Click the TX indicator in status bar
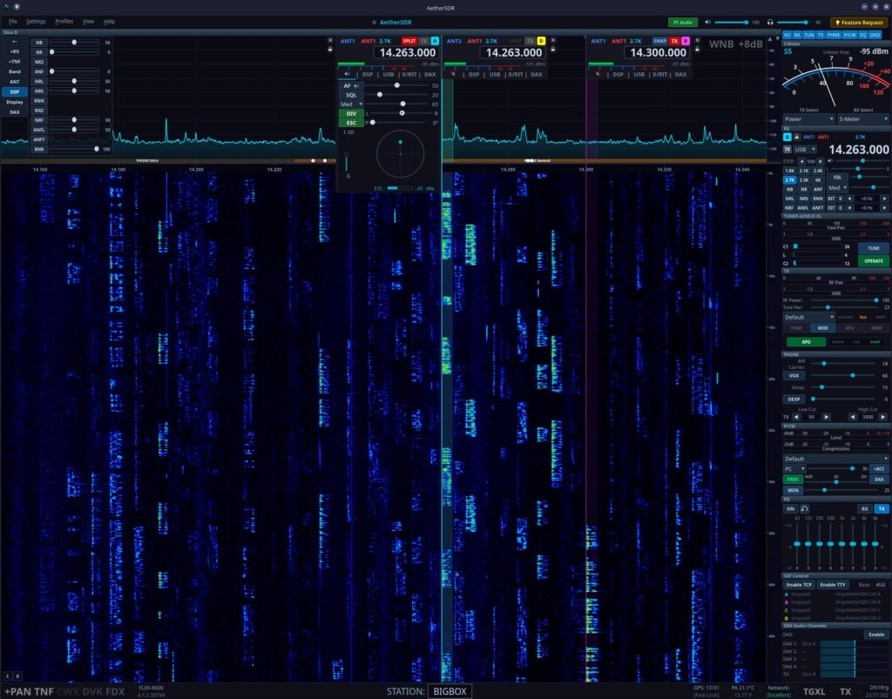This screenshot has width=892, height=699. 845,692
